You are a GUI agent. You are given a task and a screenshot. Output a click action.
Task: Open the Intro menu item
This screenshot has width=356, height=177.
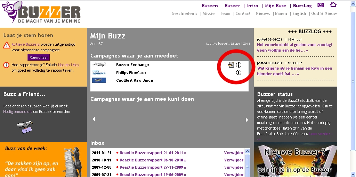(252, 6)
